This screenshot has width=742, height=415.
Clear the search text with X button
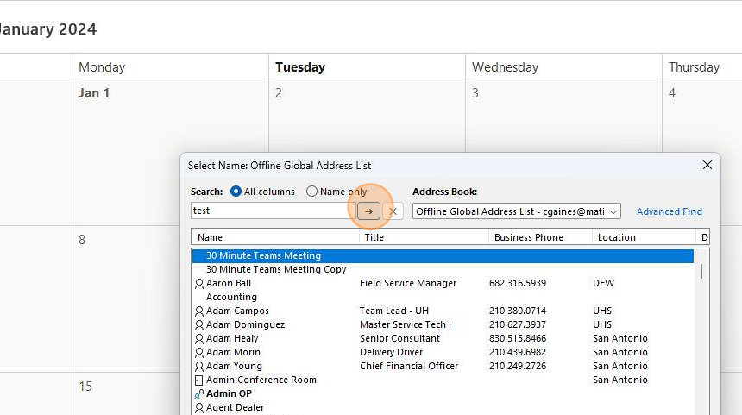(393, 211)
